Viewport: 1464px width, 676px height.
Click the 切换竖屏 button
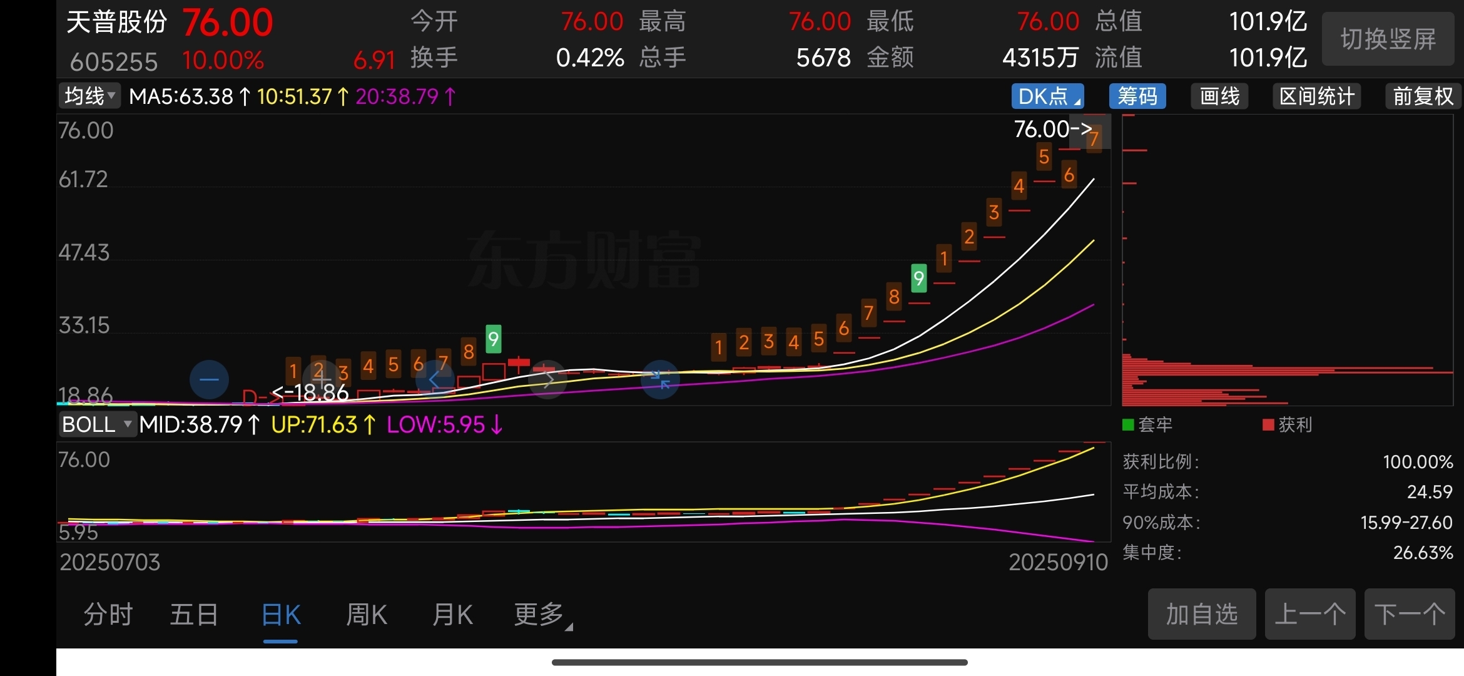[x=1388, y=39]
